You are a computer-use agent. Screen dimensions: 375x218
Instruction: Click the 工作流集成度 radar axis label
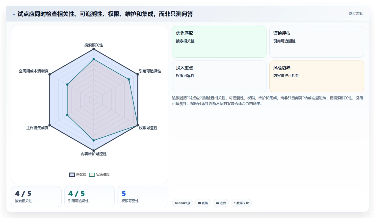click(x=37, y=128)
